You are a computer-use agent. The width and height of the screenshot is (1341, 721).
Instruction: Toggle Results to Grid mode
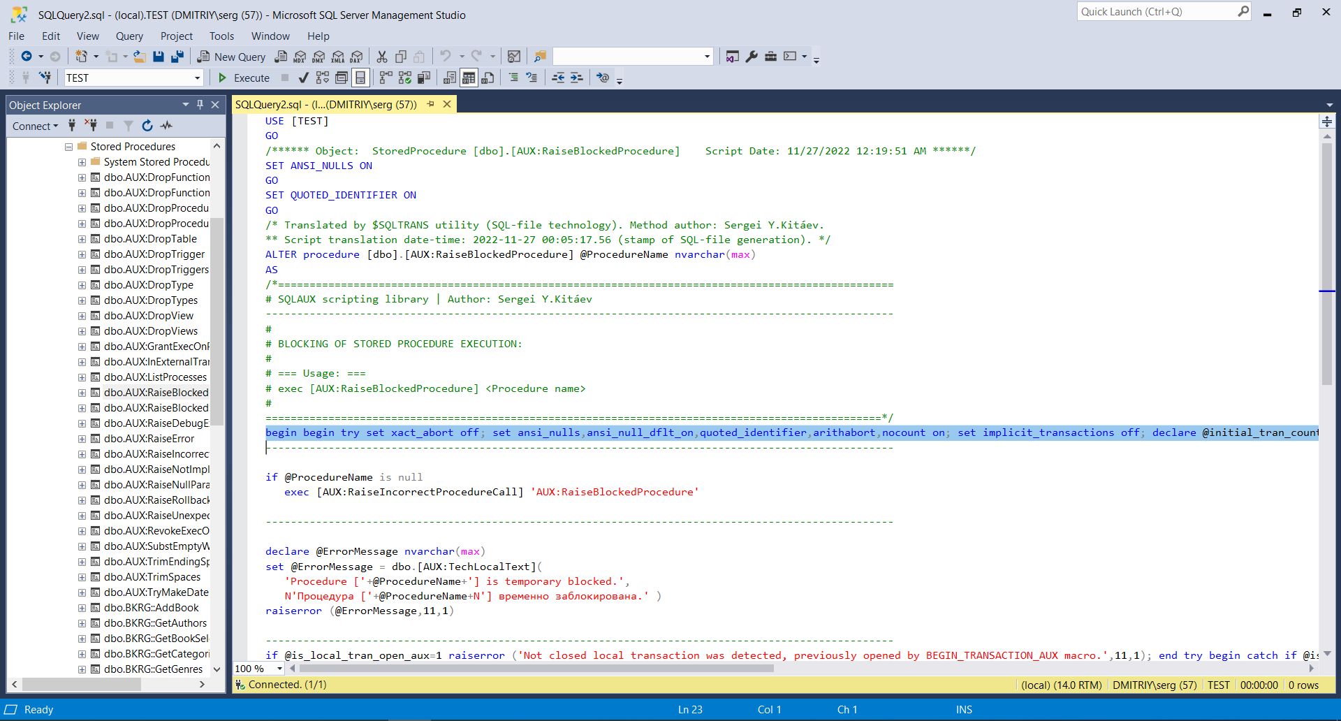click(x=469, y=78)
